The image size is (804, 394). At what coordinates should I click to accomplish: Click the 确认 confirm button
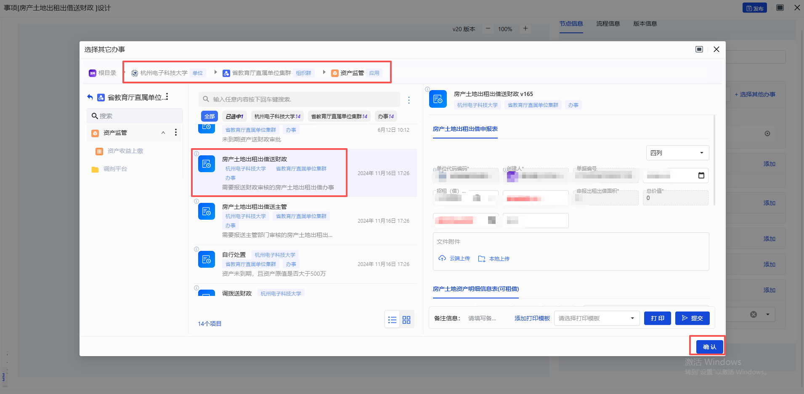pyautogui.click(x=709, y=347)
